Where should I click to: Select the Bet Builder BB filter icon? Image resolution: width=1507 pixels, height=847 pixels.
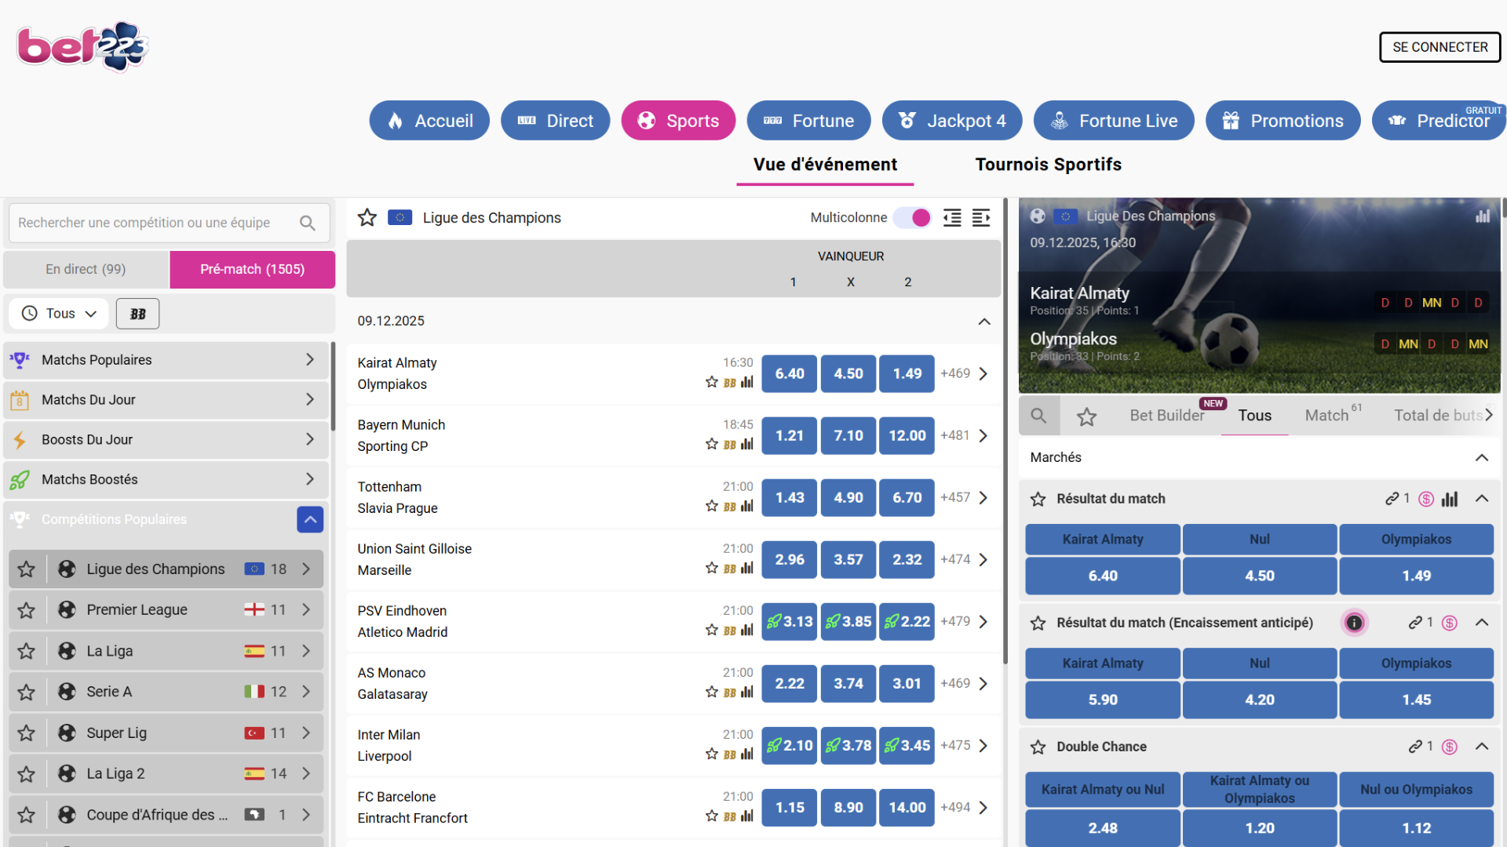pyautogui.click(x=137, y=313)
